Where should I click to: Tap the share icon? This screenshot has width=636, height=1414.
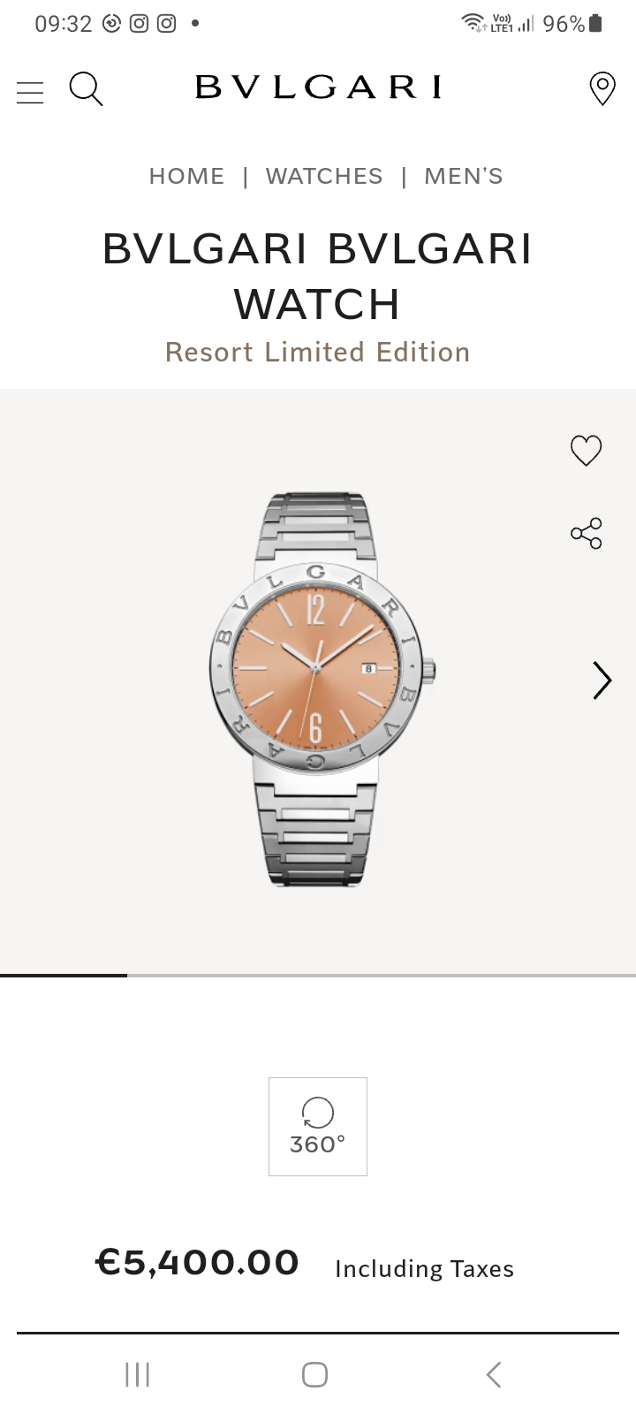click(586, 534)
